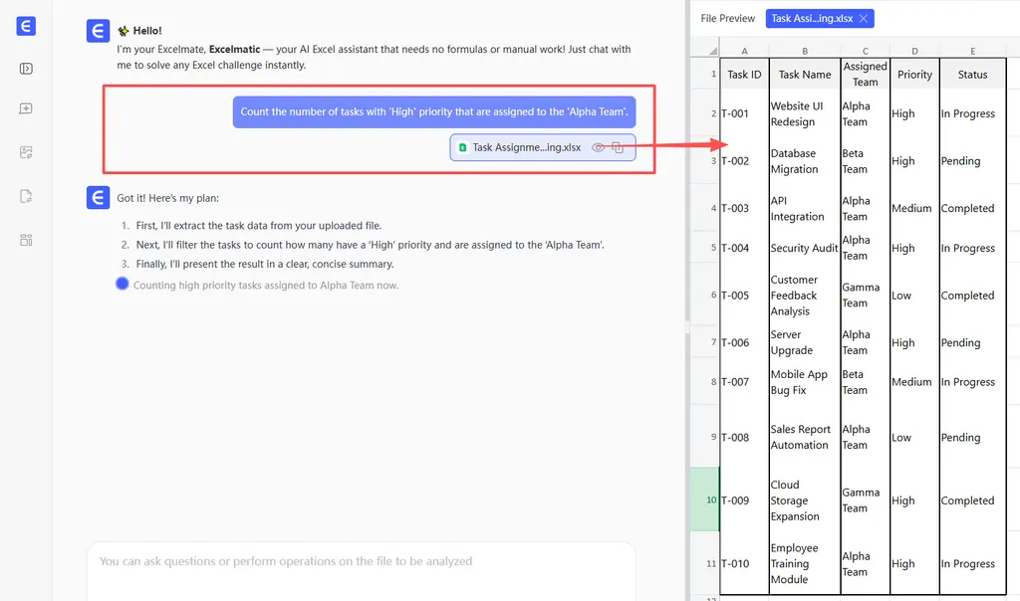Toggle the sidebar panel icon

pos(26,69)
